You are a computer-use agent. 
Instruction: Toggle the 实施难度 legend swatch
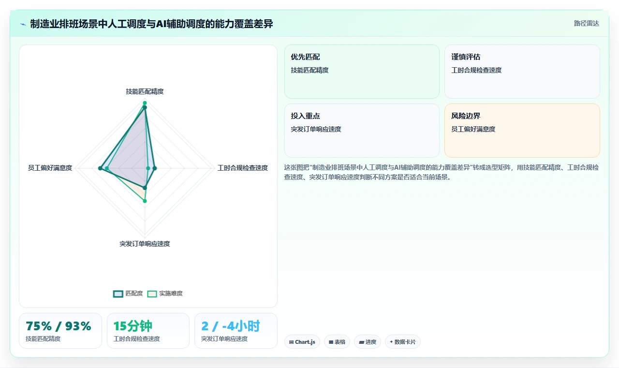click(x=152, y=294)
